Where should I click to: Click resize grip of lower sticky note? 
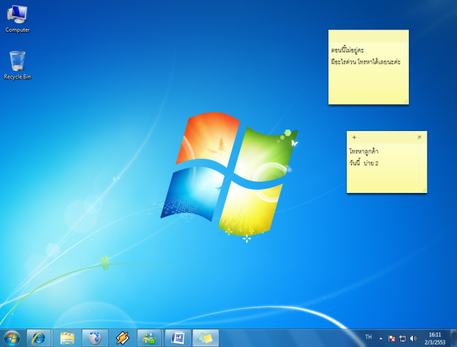(x=425, y=190)
